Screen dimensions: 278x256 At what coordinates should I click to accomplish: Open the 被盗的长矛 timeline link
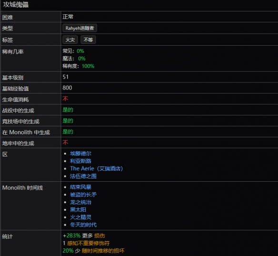click(83, 195)
